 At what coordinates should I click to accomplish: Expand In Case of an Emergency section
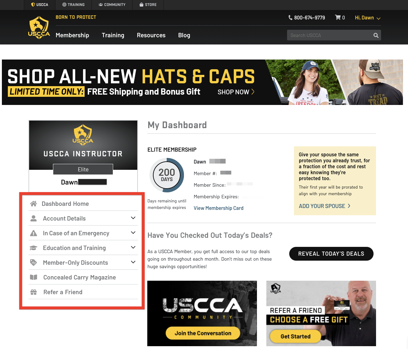[133, 233]
